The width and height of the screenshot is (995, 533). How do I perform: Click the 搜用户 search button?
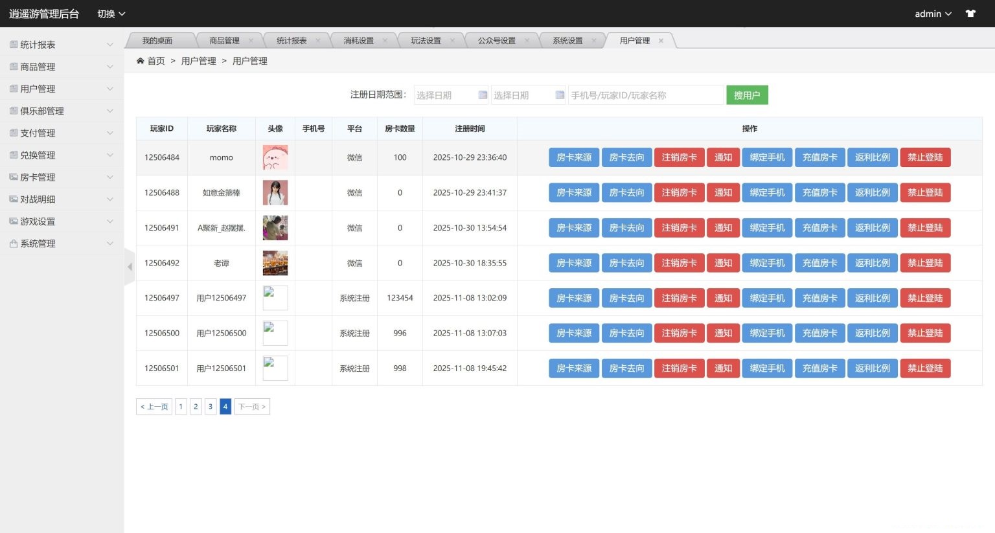[747, 95]
